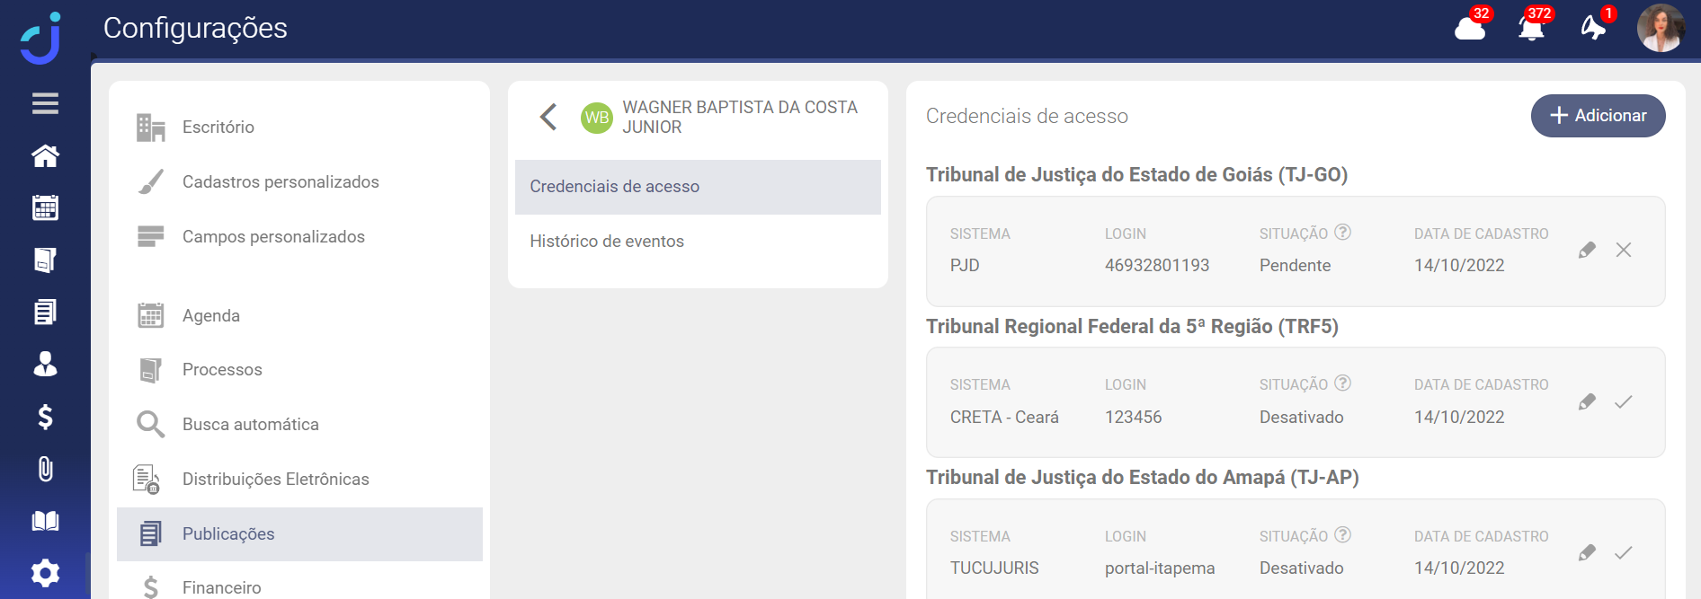Open the user profile avatar
The image size is (1701, 599).
(x=1660, y=29)
